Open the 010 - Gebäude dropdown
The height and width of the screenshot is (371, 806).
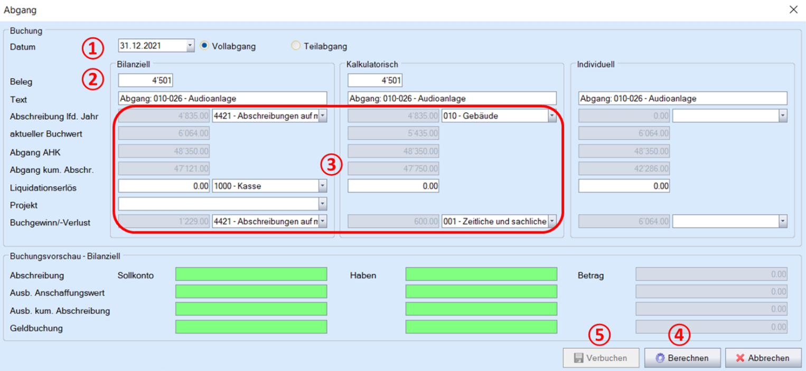tap(552, 116)
